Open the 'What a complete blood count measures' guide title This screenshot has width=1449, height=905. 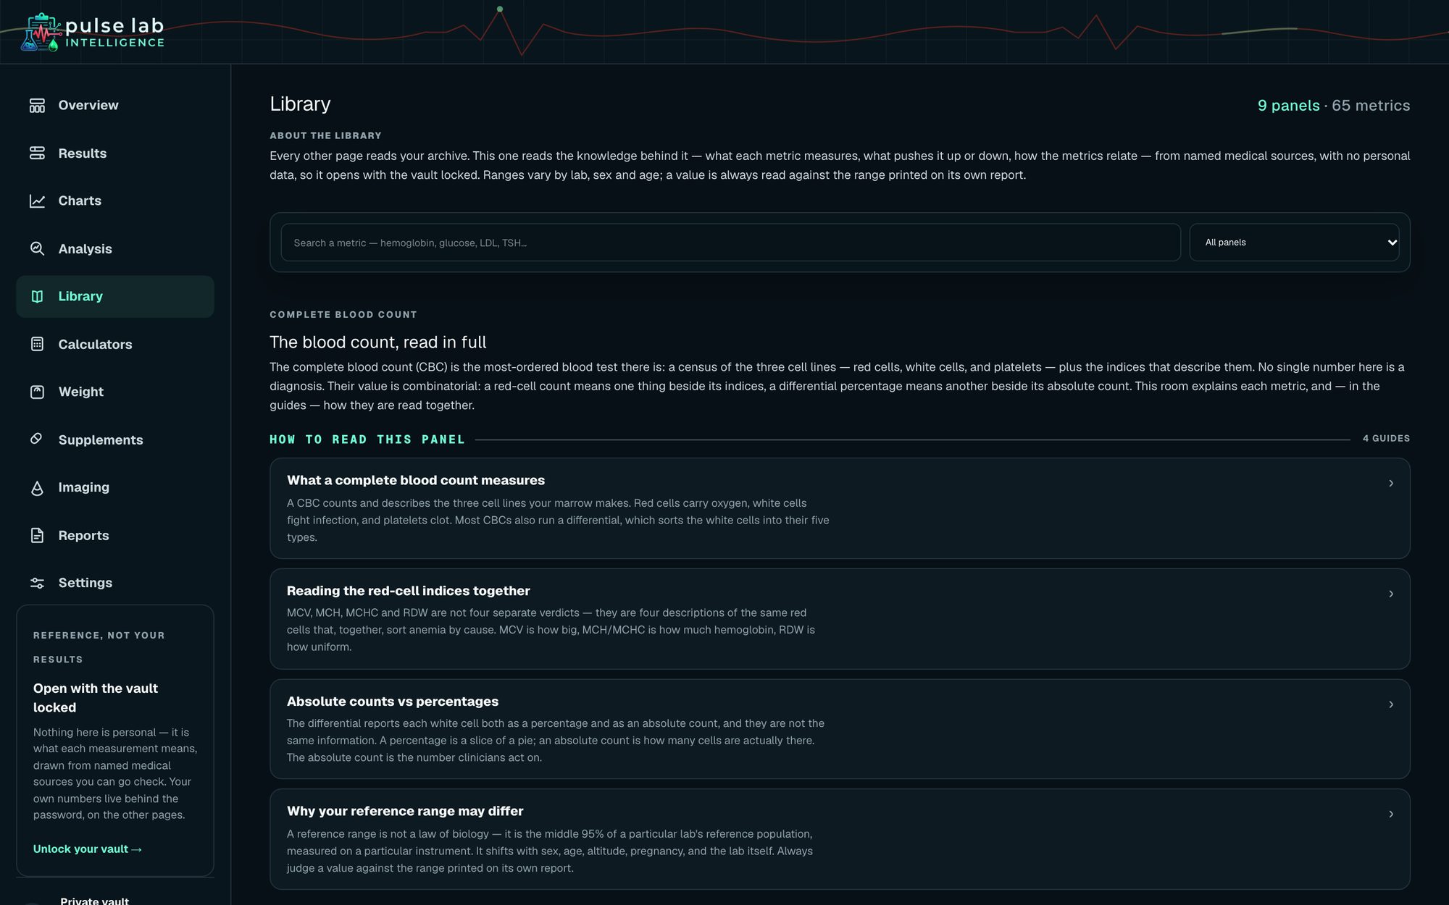click(416, 481)
